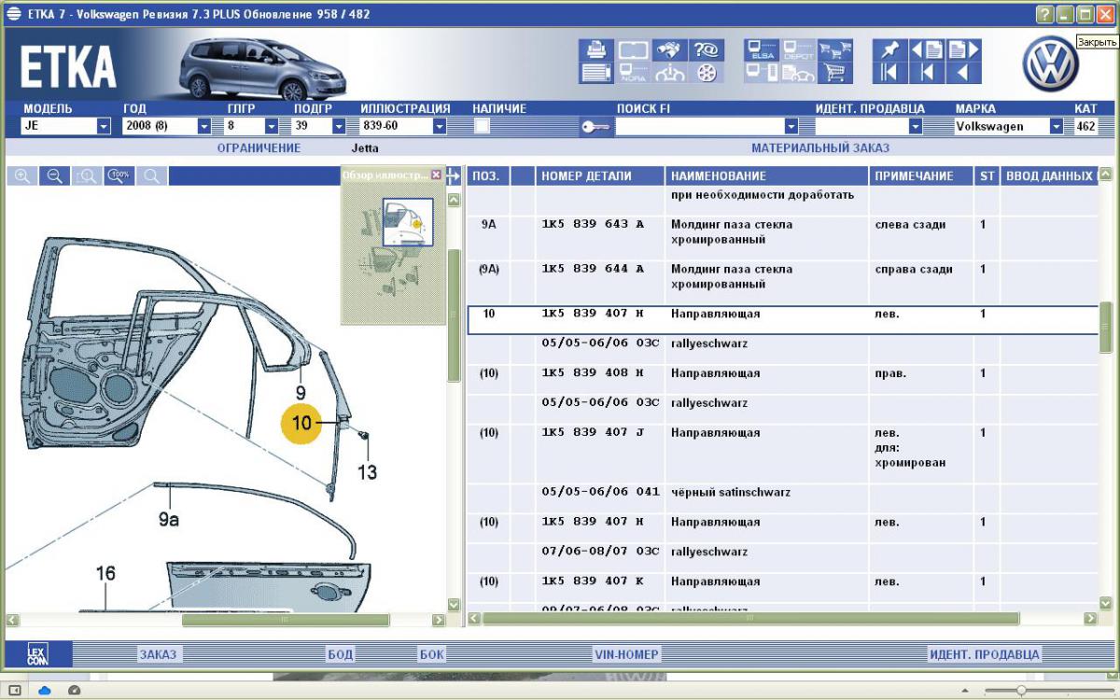Close the illustration overview panel

point(436,175)
